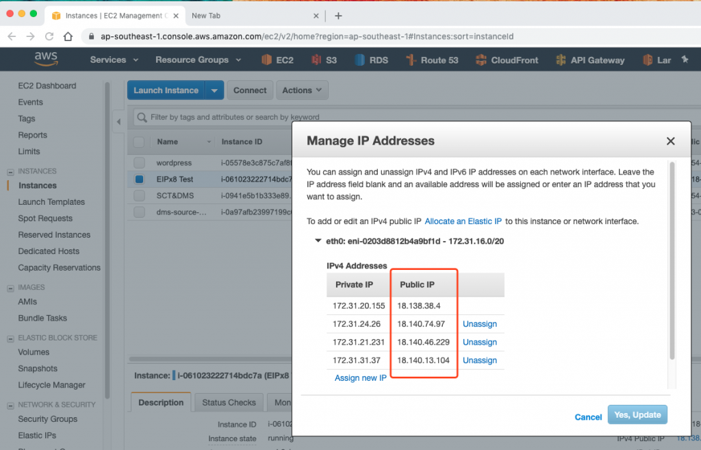Open the RDS service shortcut icon

point(359,60)
